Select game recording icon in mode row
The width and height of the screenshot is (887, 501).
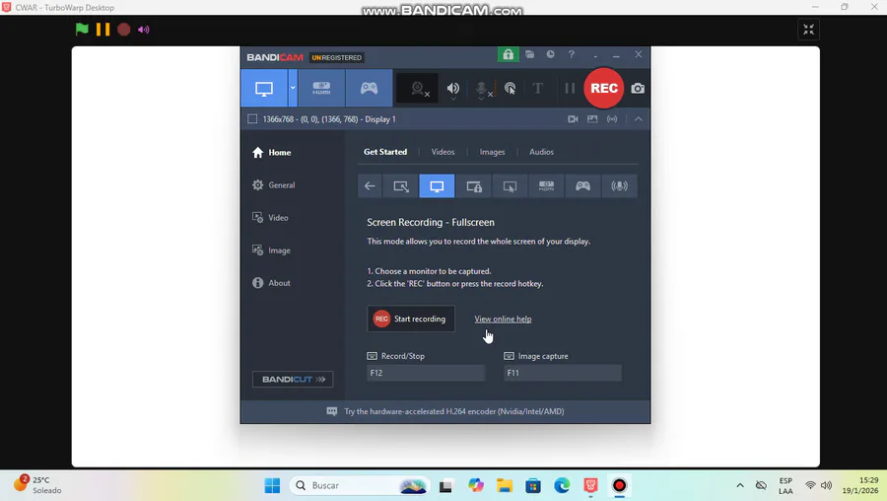[582, 186]
